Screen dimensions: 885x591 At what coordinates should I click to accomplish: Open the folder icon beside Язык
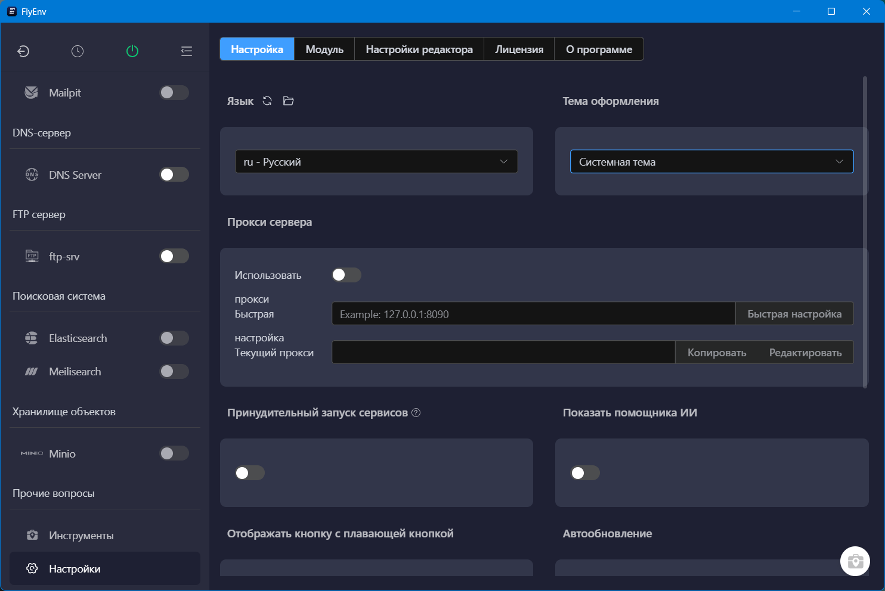point(289,101)
